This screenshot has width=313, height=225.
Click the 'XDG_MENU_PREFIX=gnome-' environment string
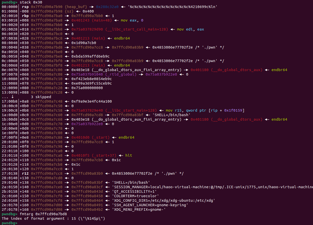click(139, 209)
